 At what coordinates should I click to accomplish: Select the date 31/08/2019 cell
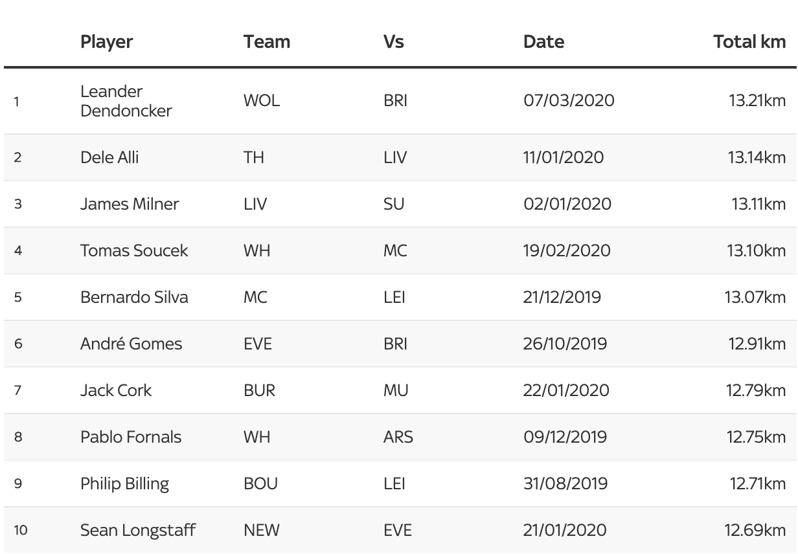565,483
